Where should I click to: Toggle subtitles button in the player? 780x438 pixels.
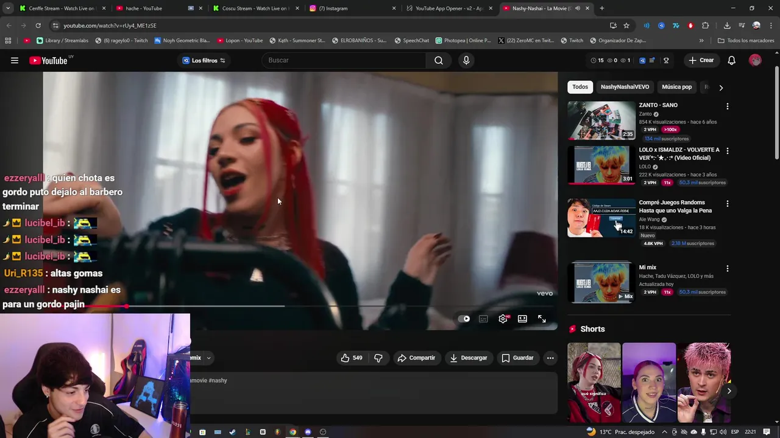point(483,319)
